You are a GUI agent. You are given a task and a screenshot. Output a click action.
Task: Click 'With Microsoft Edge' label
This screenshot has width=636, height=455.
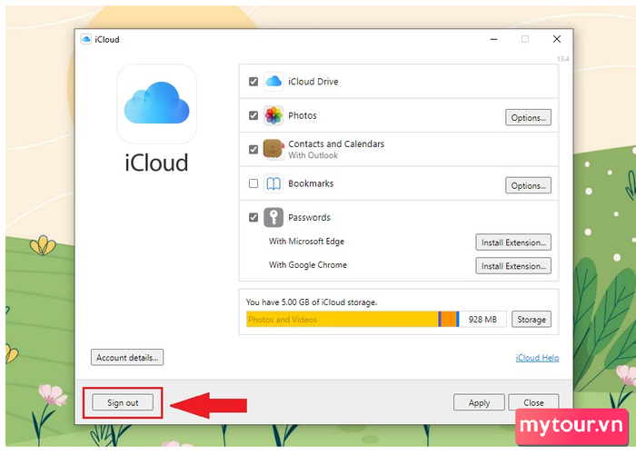[307, 242]
